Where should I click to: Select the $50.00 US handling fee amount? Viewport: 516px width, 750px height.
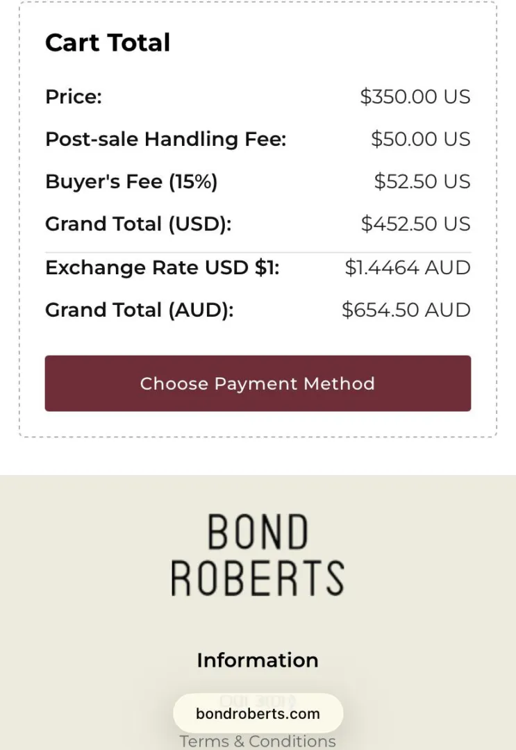[421, 140]
